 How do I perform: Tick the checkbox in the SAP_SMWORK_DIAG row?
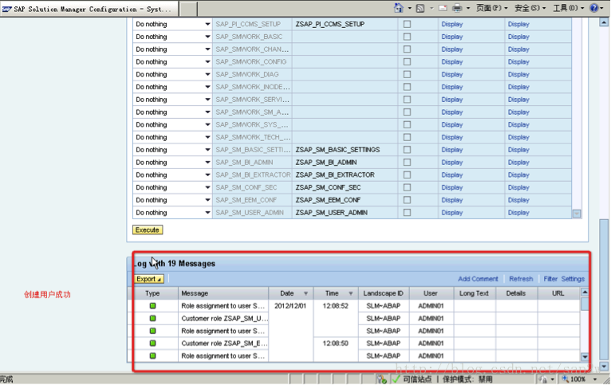[408, 74]
